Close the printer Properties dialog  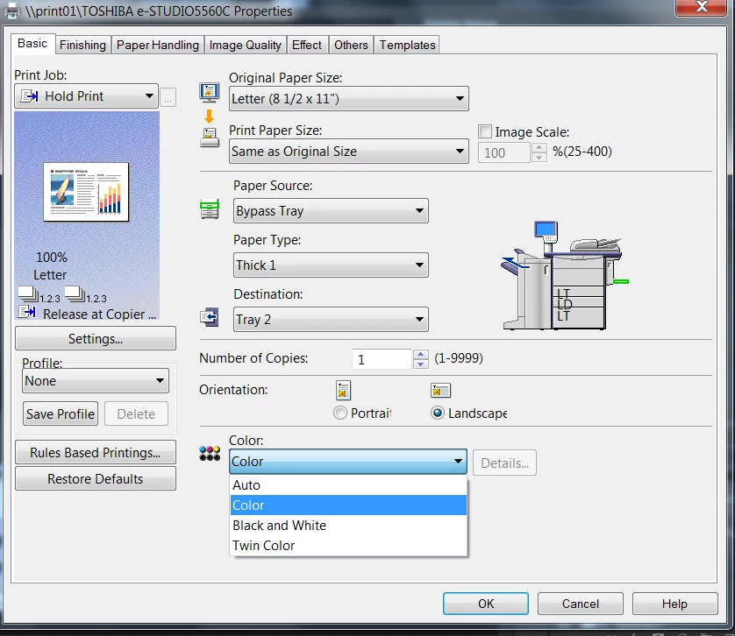click(x=702, y=7)
